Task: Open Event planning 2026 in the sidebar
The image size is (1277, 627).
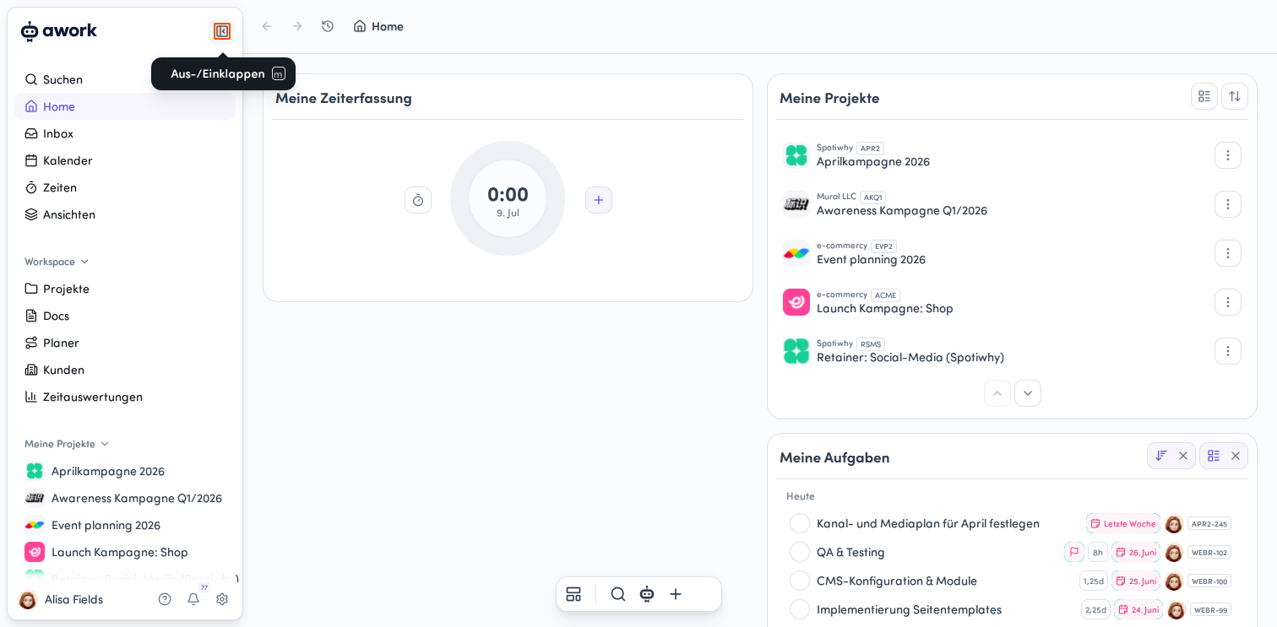Action: (125, 525)
